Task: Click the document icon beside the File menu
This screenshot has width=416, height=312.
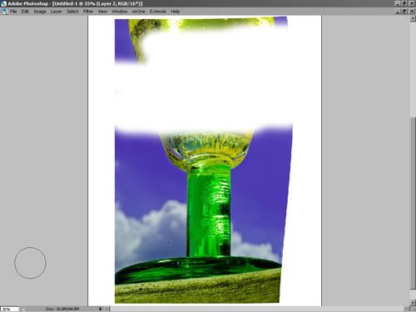Action: tap(4, 12)
